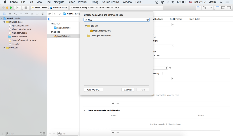Open the MapK...torial scheme selector
This screenshot has width=233, height=136.
point(39,8)
